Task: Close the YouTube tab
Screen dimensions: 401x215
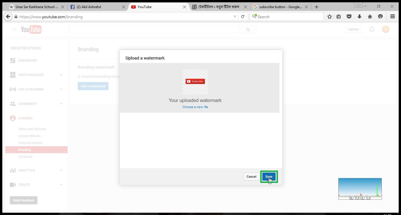Action: (185, 7)
